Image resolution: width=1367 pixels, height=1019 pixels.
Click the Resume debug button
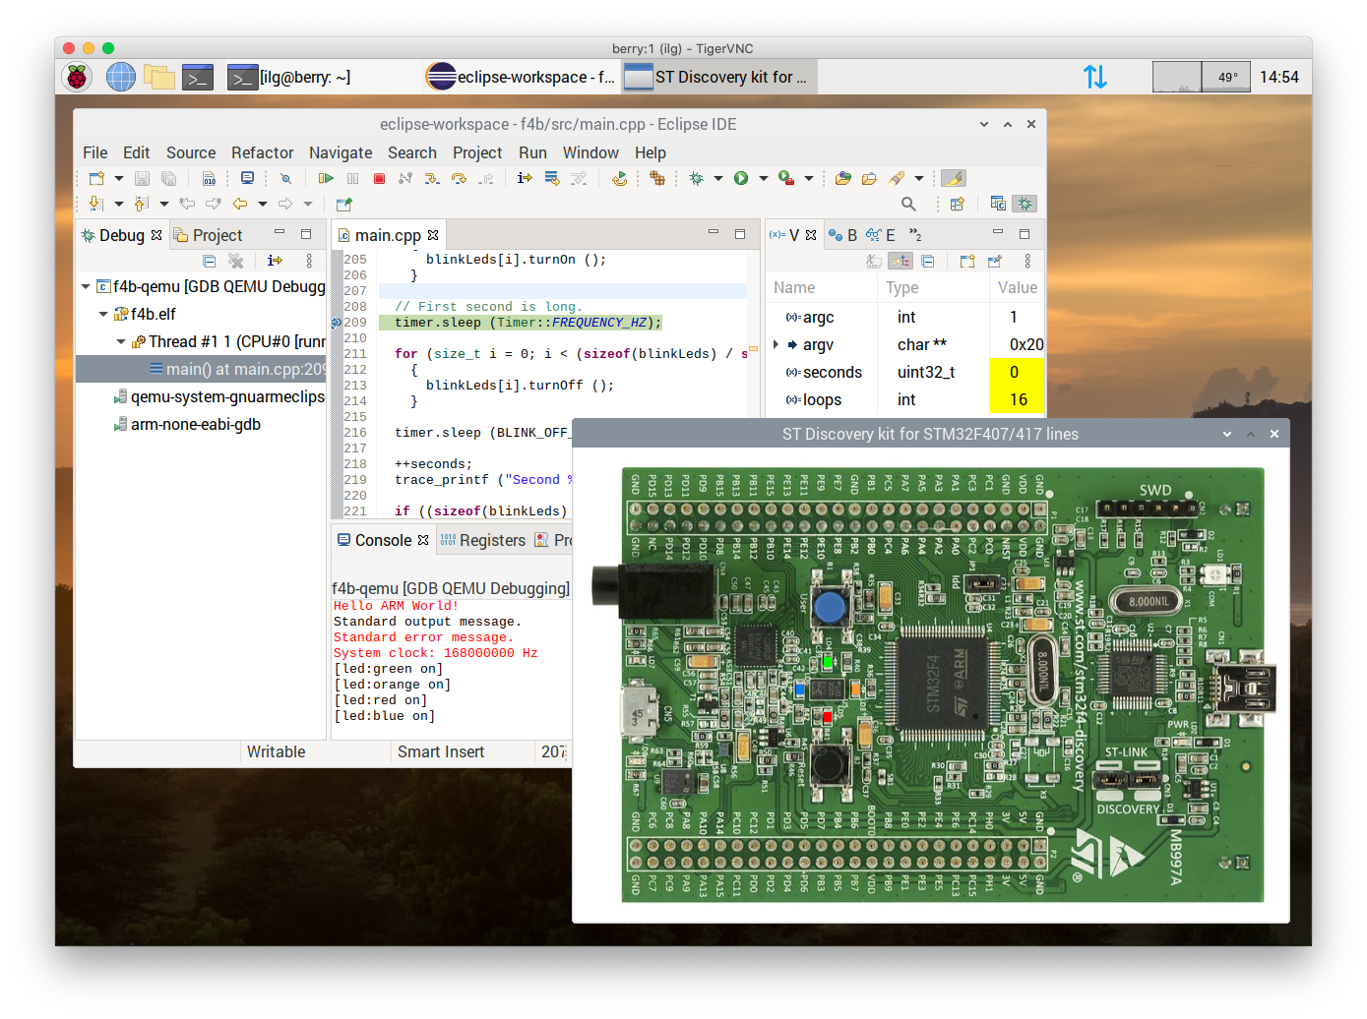point(326,178)
